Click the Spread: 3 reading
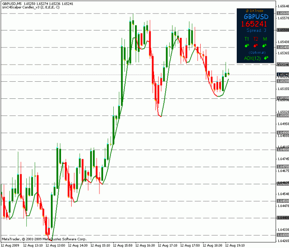 (256, 30)
